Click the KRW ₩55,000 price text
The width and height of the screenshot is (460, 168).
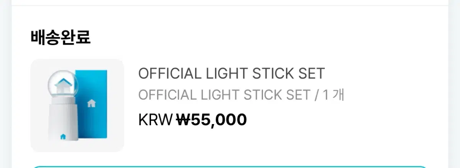click(x=192, y=120)
